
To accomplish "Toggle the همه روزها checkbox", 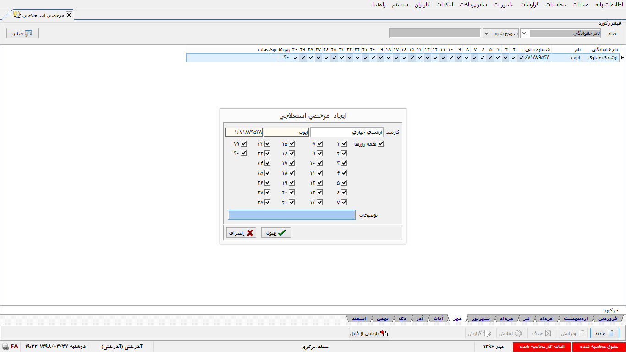I will [x=380, y=144].
